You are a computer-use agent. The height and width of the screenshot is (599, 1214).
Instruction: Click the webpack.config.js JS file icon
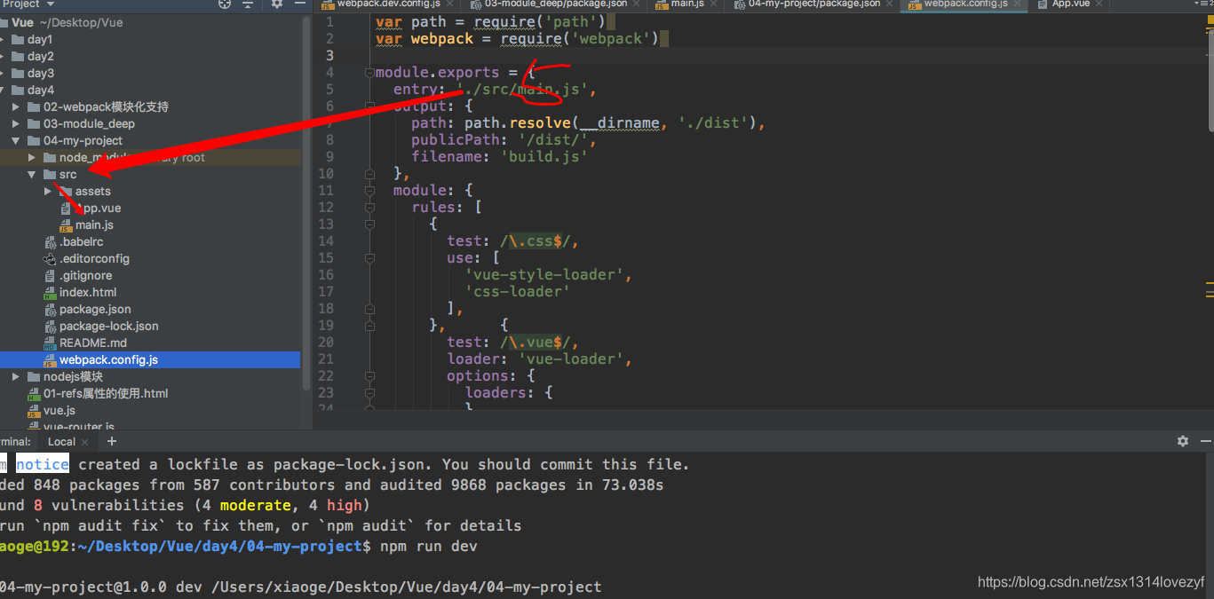click(51, 360)
